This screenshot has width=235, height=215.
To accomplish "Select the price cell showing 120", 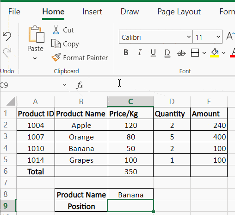I will click(x=131, y=125).
